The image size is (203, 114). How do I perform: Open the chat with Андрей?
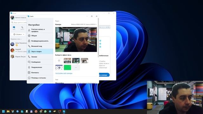click(18, 50)
